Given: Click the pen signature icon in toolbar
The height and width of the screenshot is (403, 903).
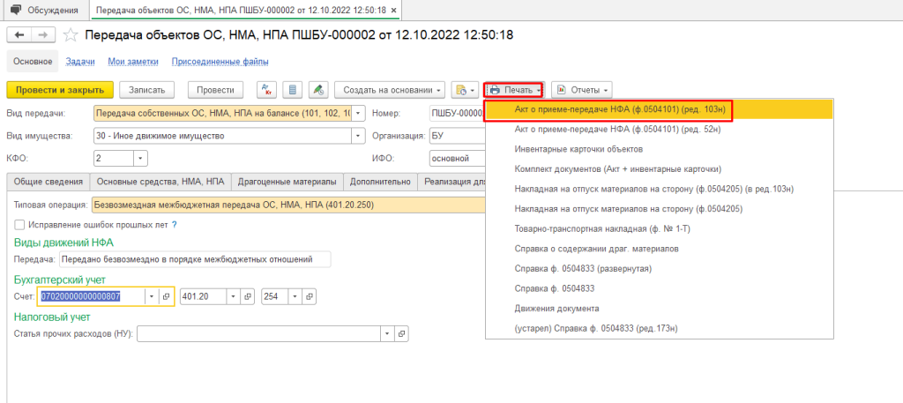Looking at the screenshot, I should point(317,90).
